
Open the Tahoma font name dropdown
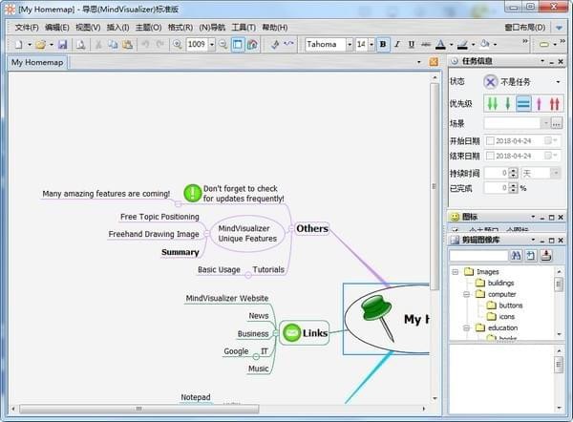[x=349, y=44]
